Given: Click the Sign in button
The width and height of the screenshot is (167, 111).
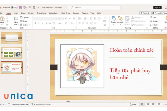Looking at the screenshot, I should click(x=158, y=7).
